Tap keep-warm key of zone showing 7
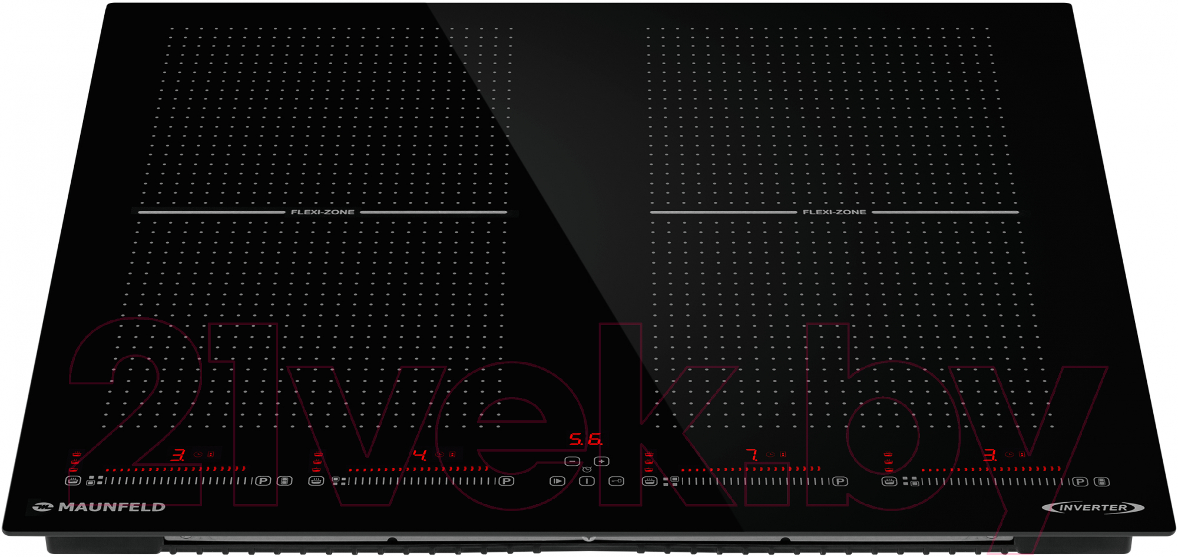 coord(650,482)
